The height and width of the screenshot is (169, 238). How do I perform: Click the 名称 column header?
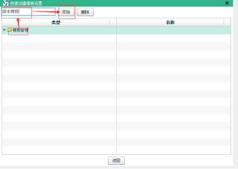click(170, 23)
